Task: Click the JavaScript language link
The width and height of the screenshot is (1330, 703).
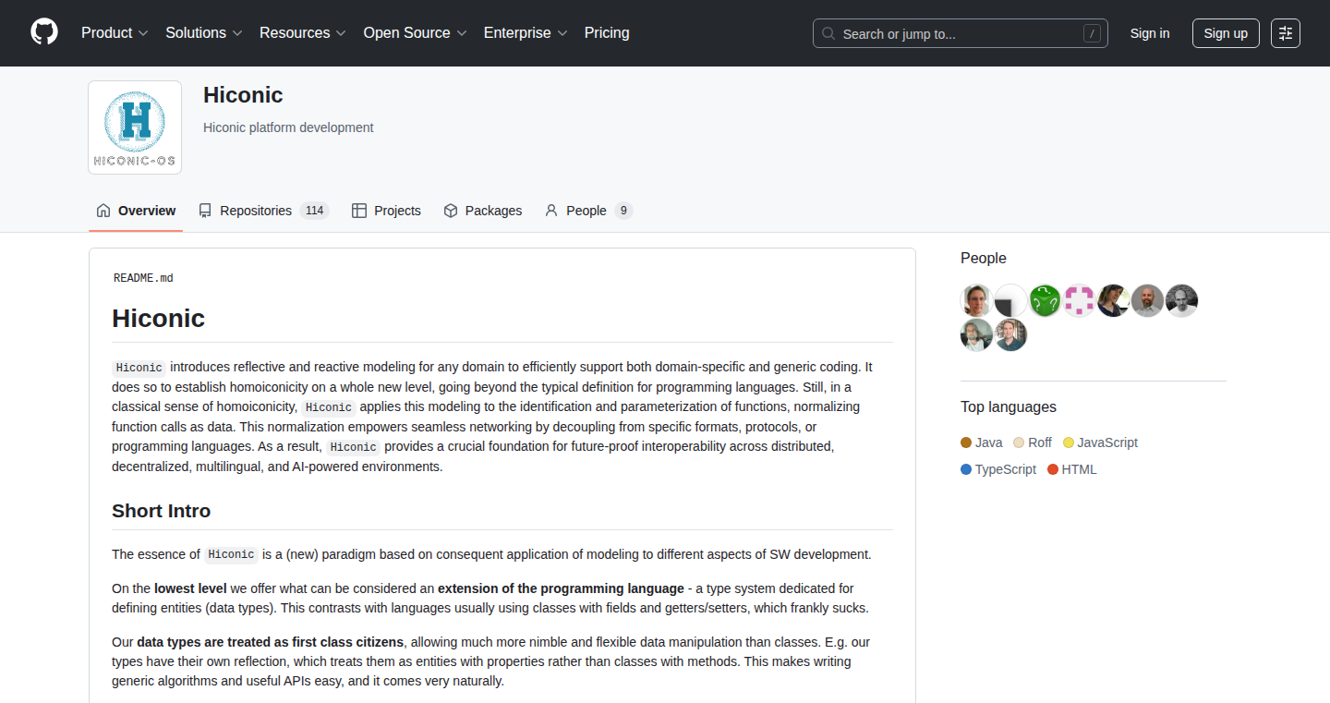Action: click(1100, 442)
